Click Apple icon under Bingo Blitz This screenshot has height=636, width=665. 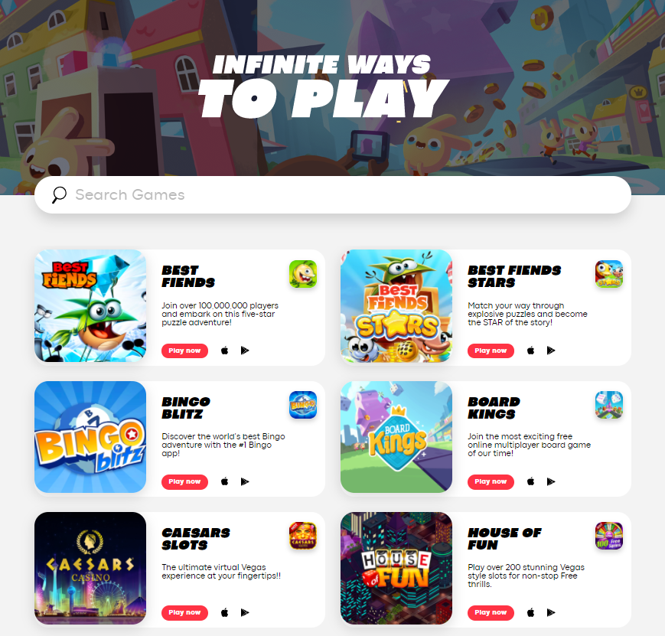225,481
